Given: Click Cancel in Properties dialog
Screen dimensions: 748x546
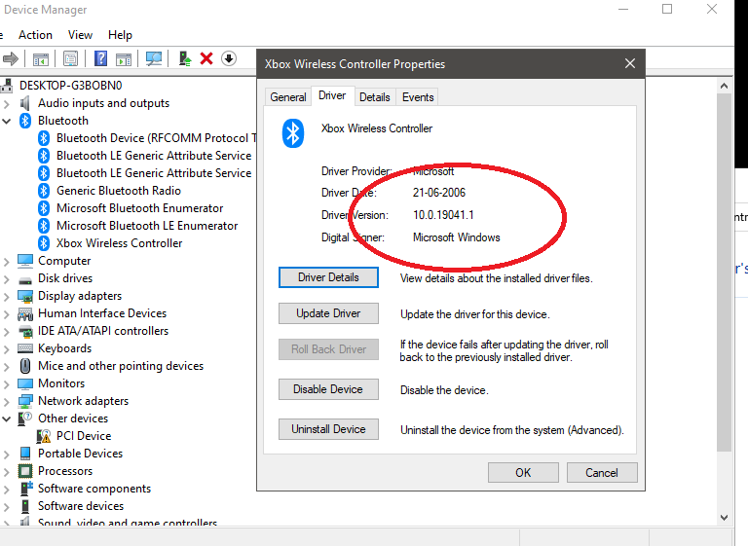Looking at the screenshot, I should 602,473.
